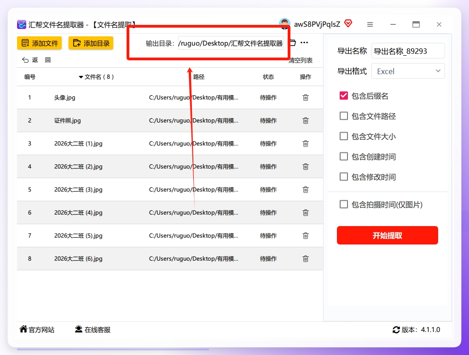Click the path cell of row 8
469x355 pixels.
point(193,259)
